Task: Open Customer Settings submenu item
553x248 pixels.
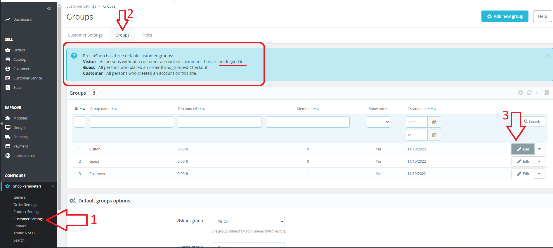Action: pos(28,219)
